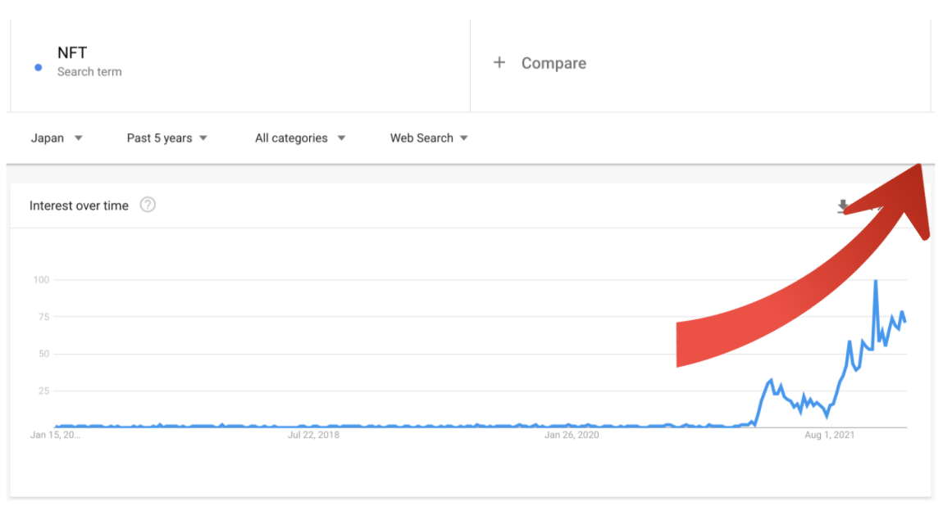
Task: Click the Jan 15 starting date label
Action: [x=56, y=435]
